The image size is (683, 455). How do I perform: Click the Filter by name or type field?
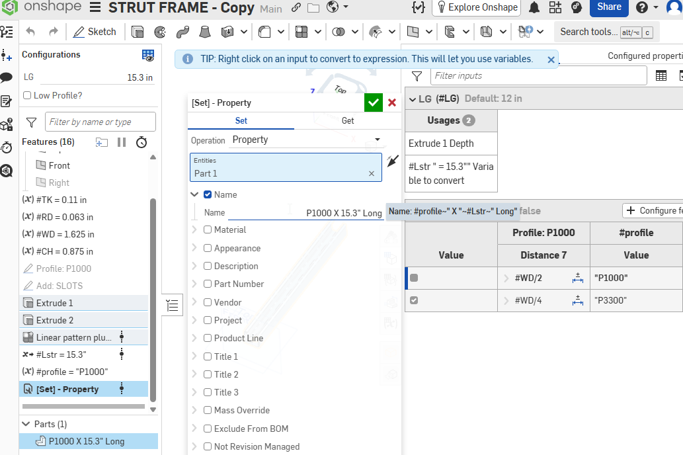(100, 122)
